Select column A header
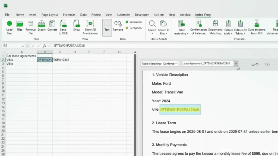 click(22, 52)
